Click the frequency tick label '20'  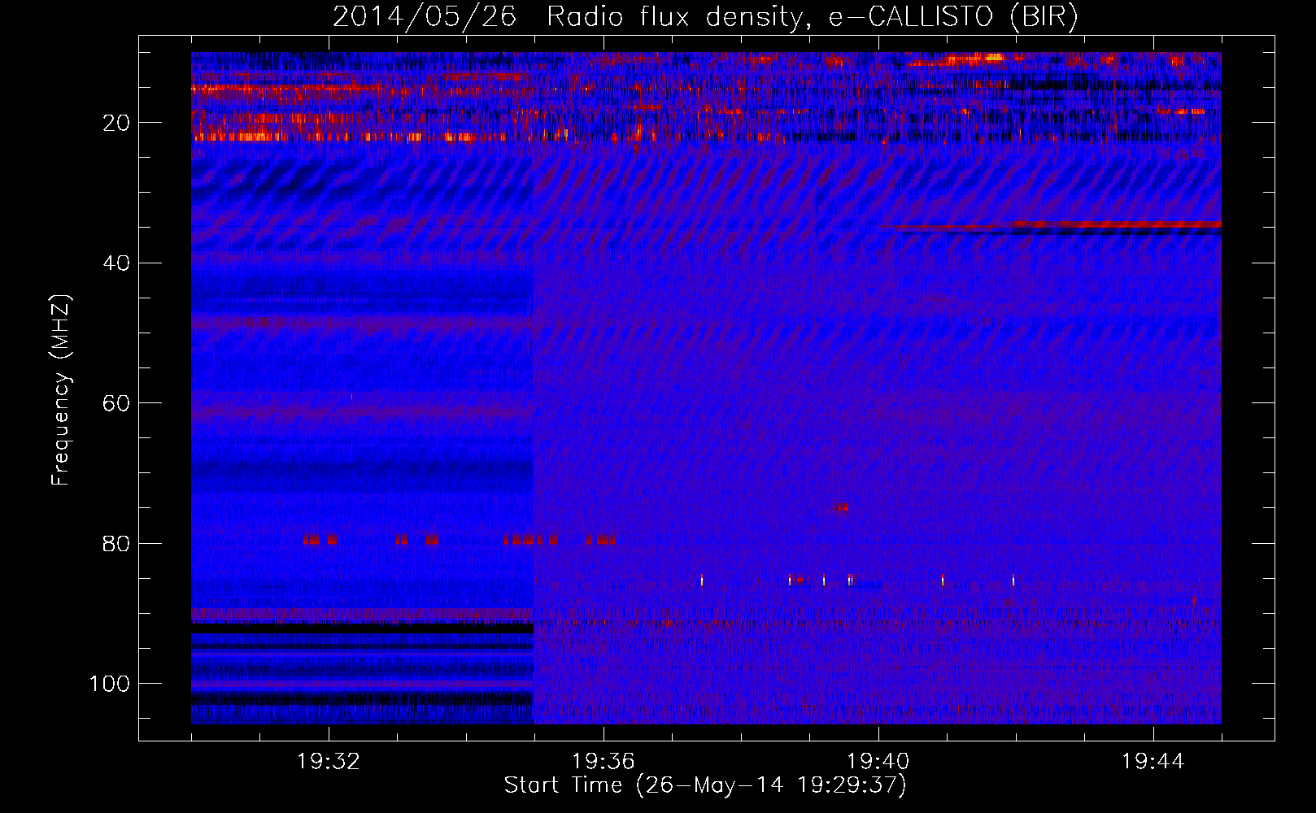[117, 123]
